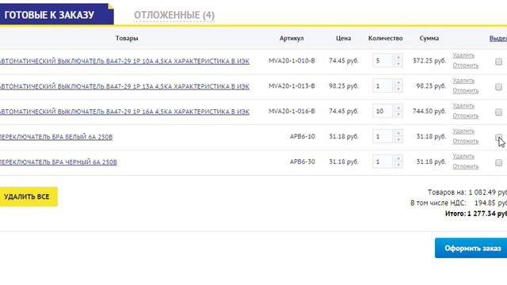Click the Выделить select-all header link
The height and width of the screenshot is (285, 507).
pyautogui.click(x=498, y=38)
